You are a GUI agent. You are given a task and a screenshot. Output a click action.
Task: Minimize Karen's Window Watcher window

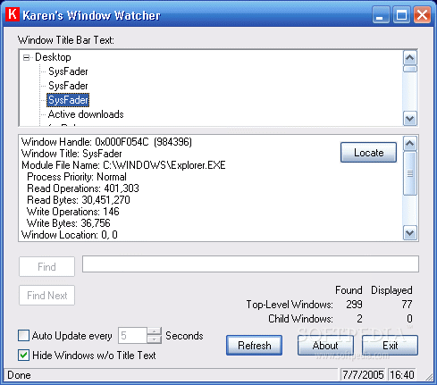pos(381,14)
